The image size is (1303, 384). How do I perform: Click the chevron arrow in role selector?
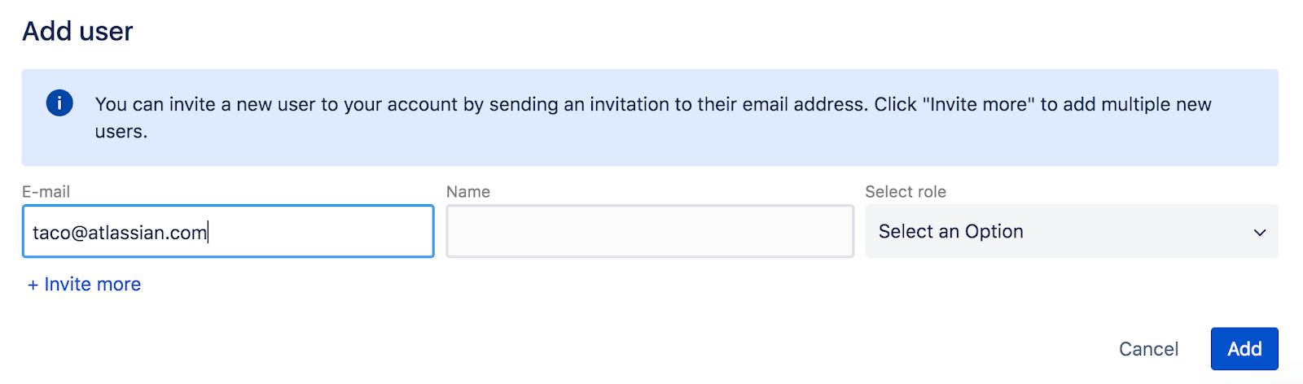(1259, 232)
